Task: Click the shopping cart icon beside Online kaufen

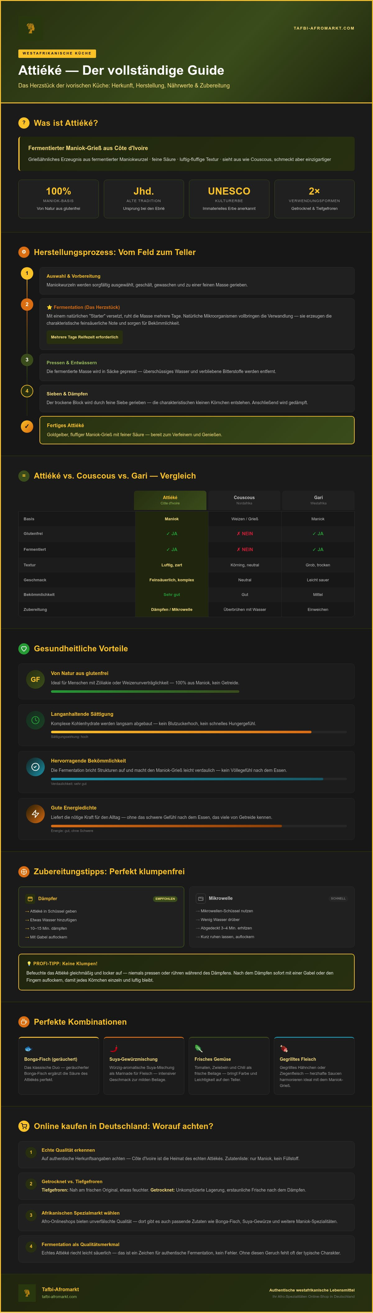Action: (x=24, y=1126)
